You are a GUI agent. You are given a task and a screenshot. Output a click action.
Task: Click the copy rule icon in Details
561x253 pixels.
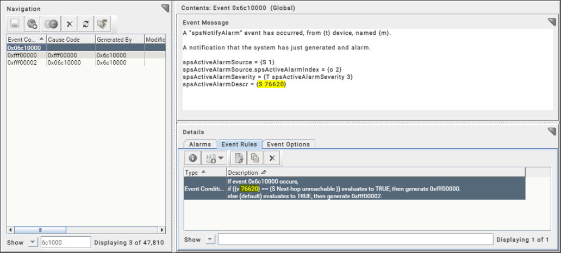coord(254,158)
